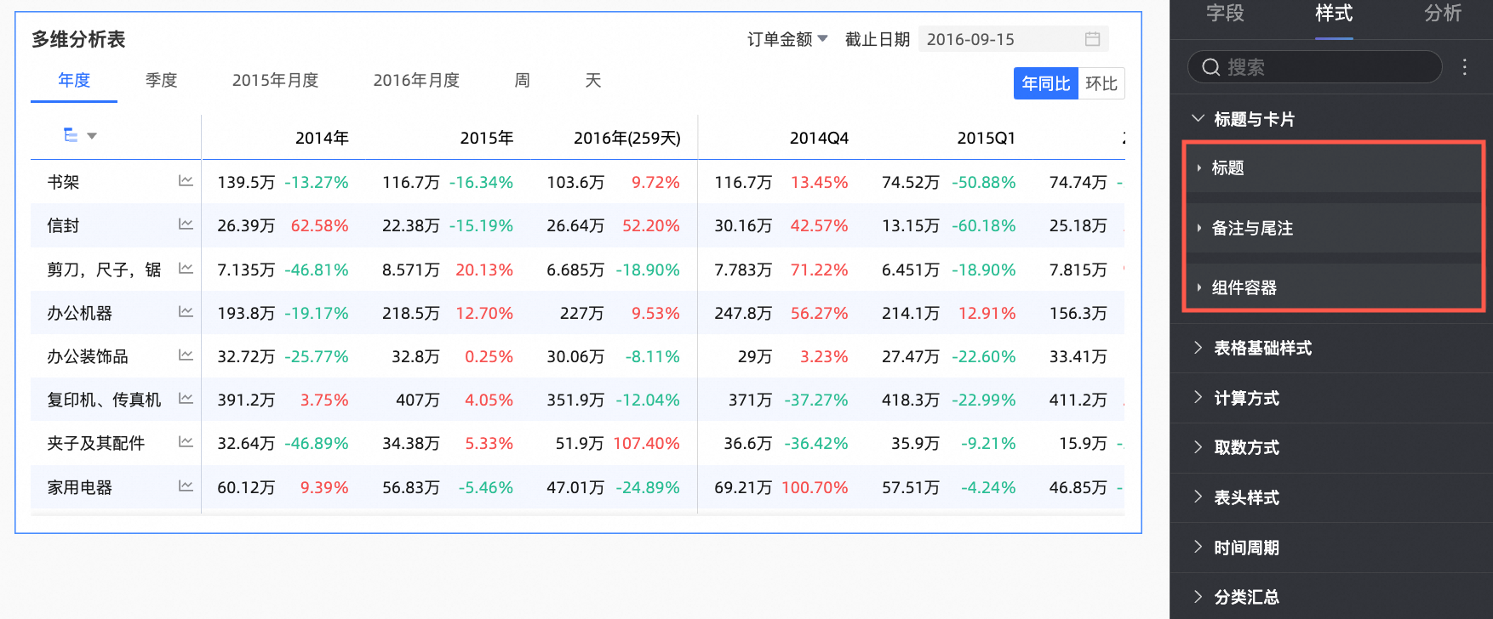Open the 分析 panel tab

point(1443,14)
